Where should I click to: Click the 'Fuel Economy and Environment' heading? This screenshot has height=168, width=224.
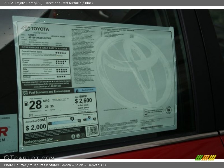click(50, 92)
